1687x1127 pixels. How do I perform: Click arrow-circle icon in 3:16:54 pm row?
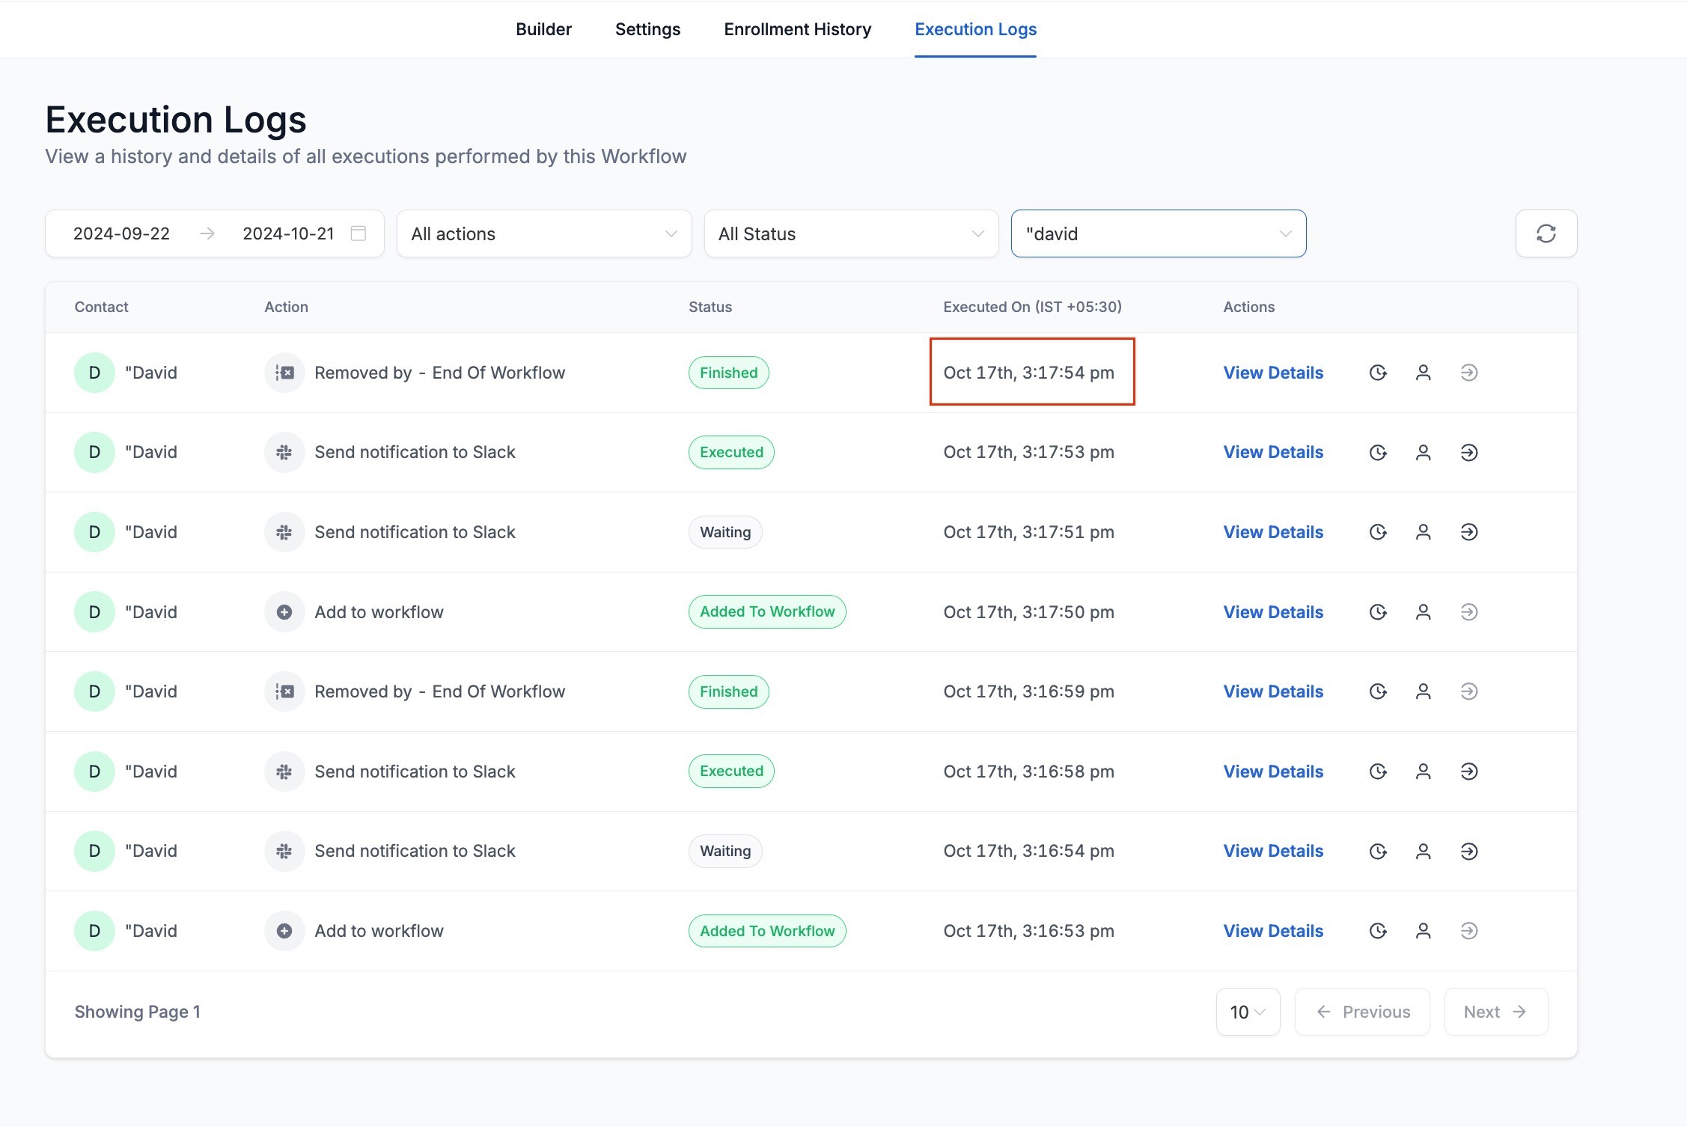click(1468, 852)
